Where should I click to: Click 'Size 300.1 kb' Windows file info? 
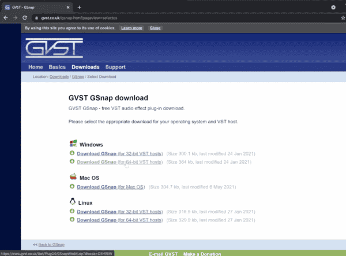[210, 153]
